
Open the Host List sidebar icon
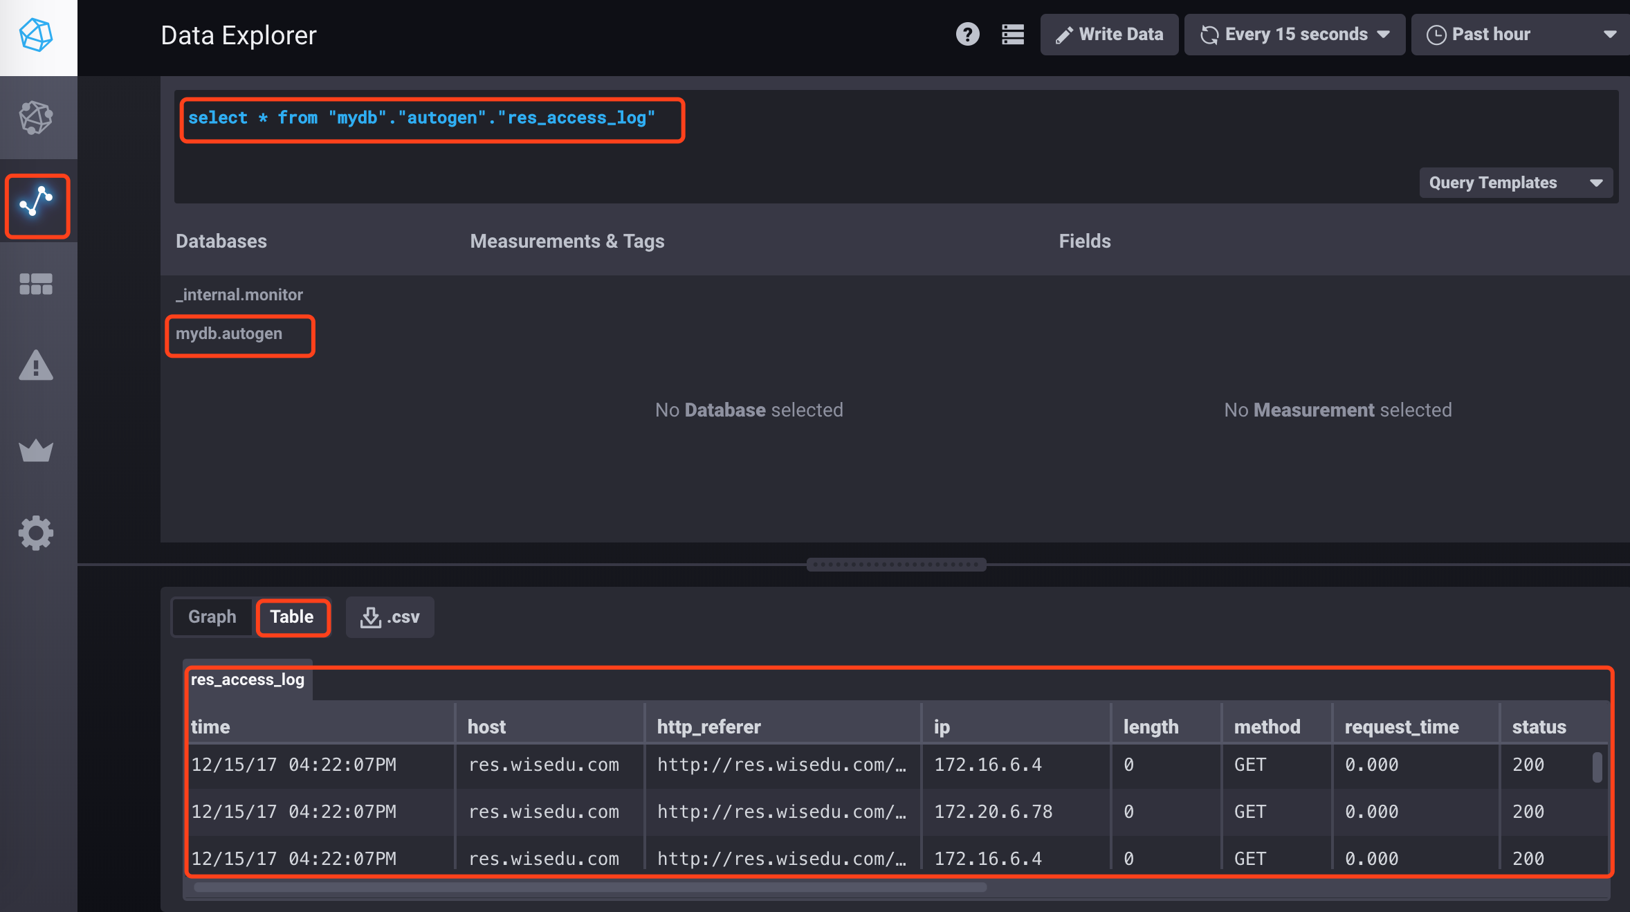click(36, 118)
